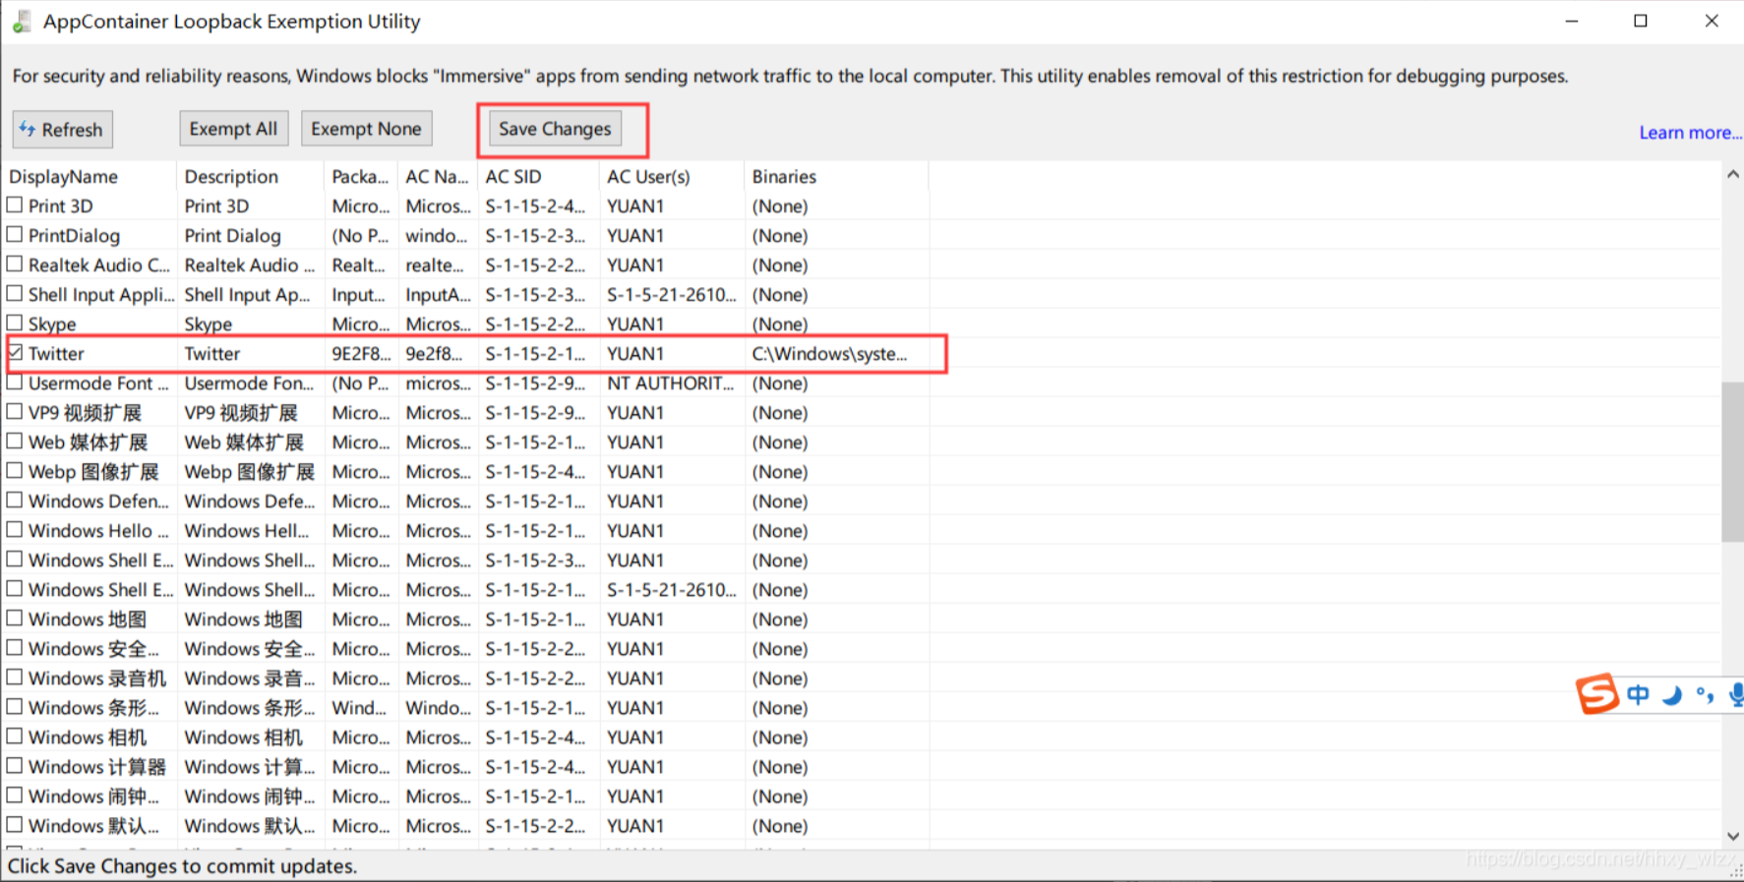Enable the Shell Input Application checkbox
The width and height of the screenshot is (1744, 882).
15,294
